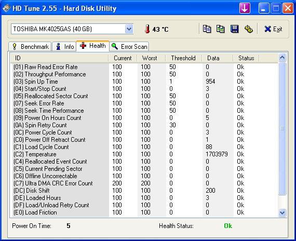The width and height of the screenshot is (296, 241).
Task: Click the scrollbar up arrow
Action: pyautogui.click(x=282, y=58)
